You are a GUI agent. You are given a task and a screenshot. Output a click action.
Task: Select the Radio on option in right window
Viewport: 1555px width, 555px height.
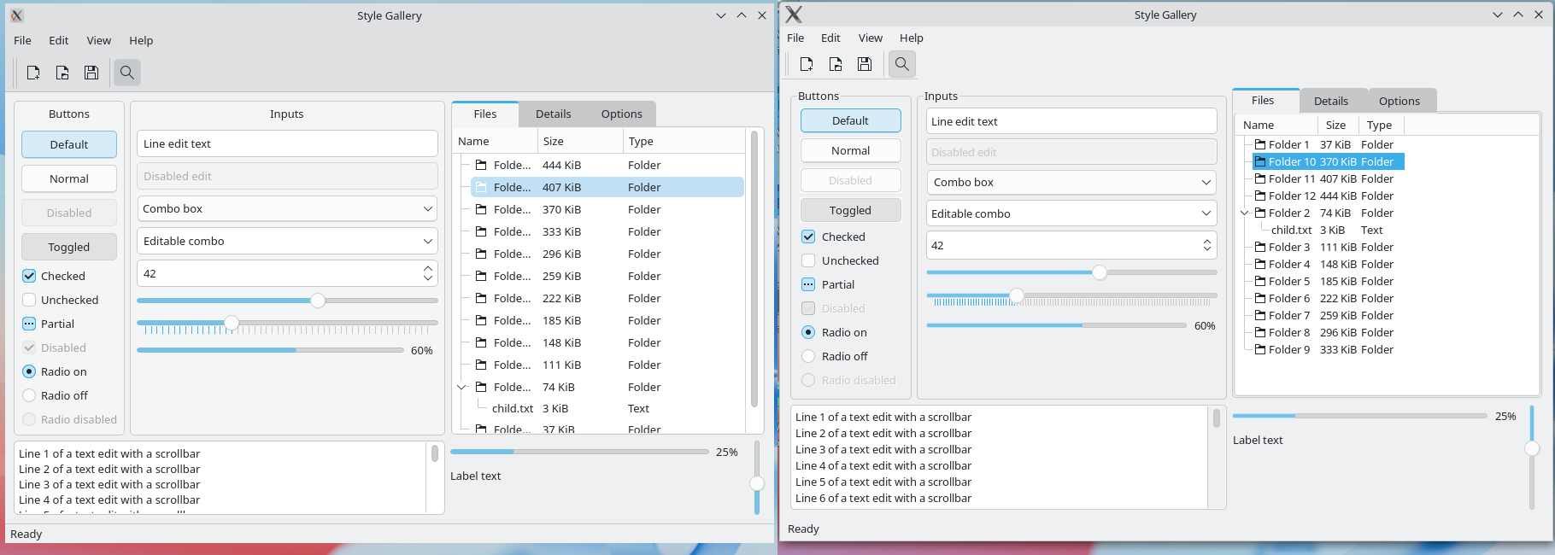pos(808,332)
